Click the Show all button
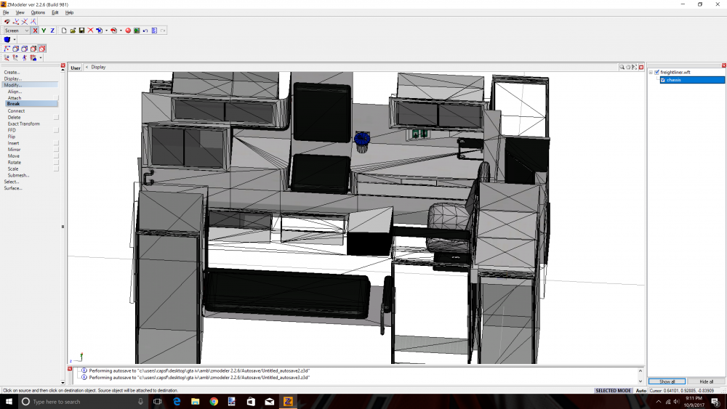This screenshot has width=727, height=409. [667, 381]
